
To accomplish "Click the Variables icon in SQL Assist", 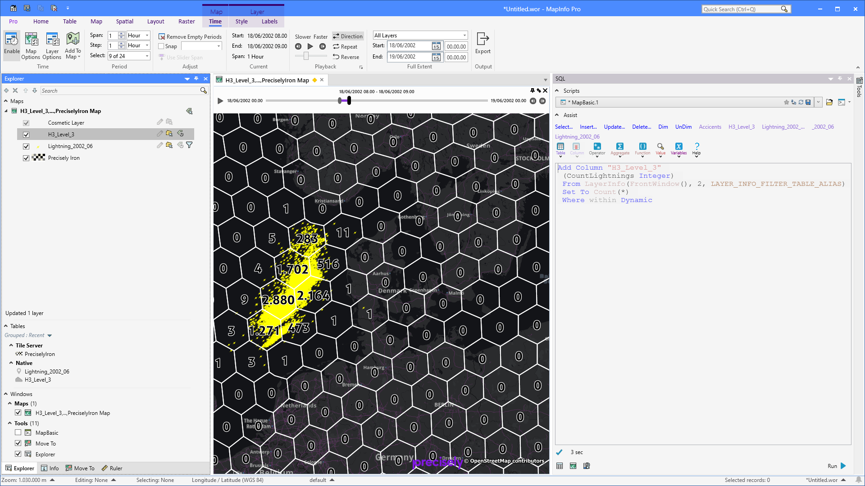I will click(x=678, y=149).
